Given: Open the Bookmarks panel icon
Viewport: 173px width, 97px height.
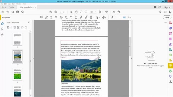Looking at the screenshot, I should pos(2,29).
